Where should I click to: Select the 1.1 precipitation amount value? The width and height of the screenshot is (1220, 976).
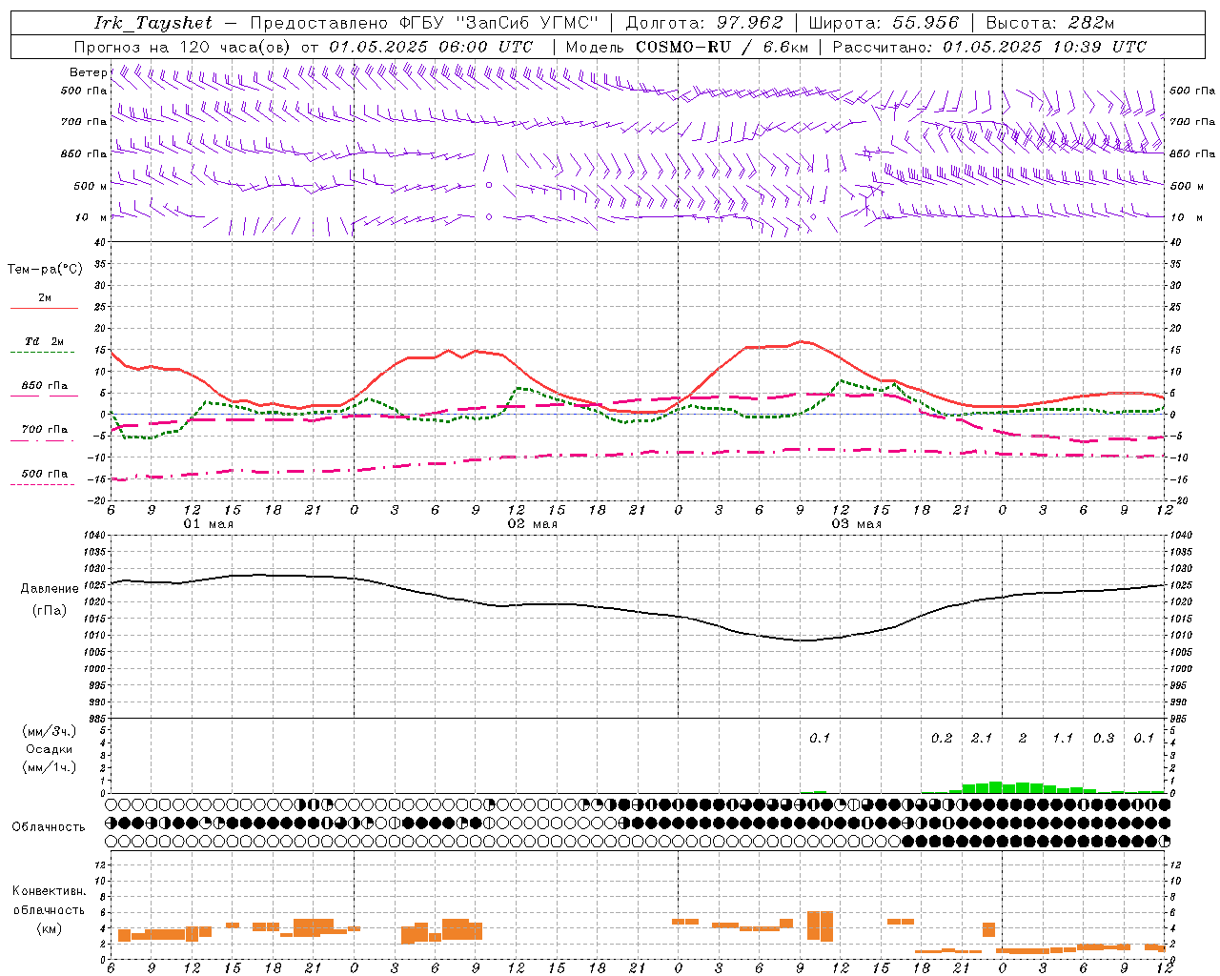pyautogui.click(x=1063, y=739)
